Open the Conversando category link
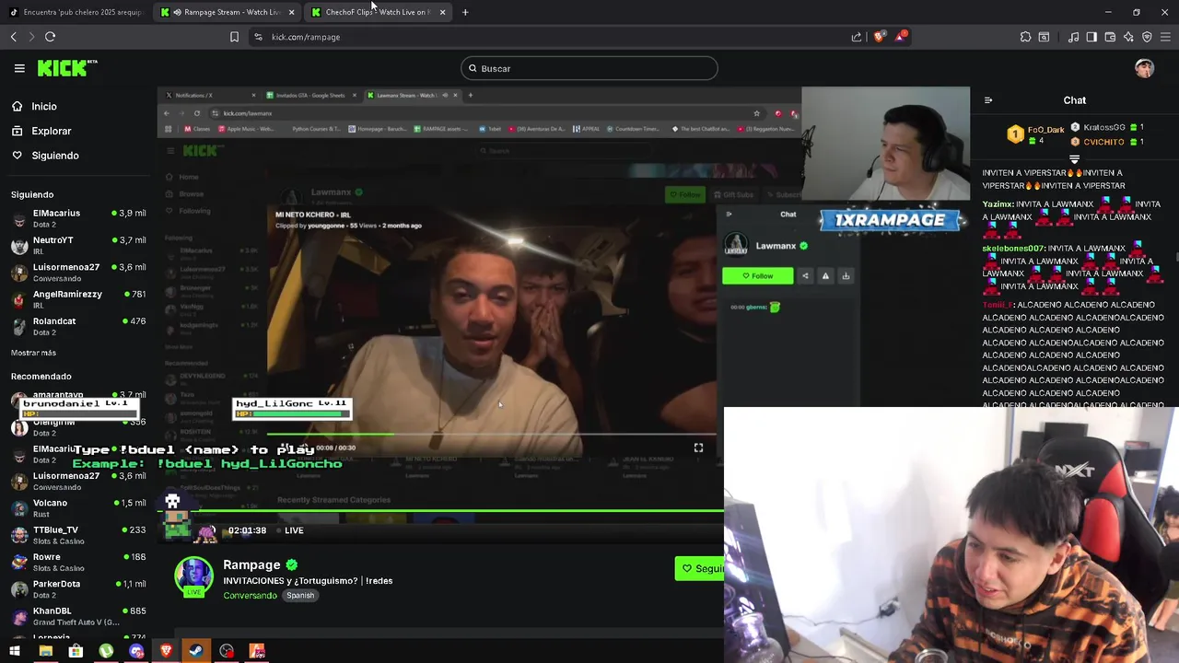 point(250,596)
